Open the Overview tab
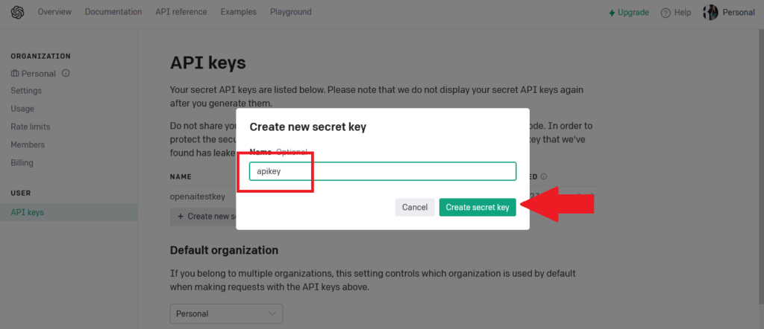This screenshot has width=764, height=329. [x=54, y=12]
